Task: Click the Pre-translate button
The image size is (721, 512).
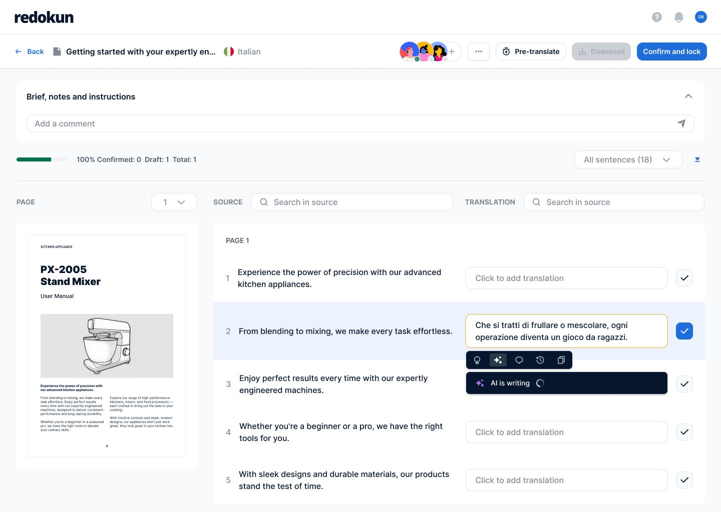Action: point(531,51)
